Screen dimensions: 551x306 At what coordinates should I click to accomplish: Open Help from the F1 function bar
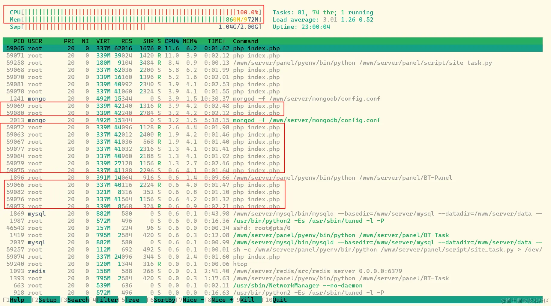pyautogui.click(x=17, y=300)
